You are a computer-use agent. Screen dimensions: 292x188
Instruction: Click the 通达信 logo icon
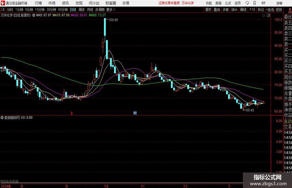click(x=3, y=3)
